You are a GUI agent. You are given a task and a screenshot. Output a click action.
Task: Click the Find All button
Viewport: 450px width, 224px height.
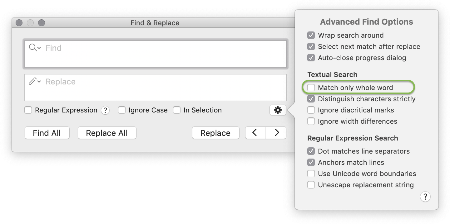47,133
